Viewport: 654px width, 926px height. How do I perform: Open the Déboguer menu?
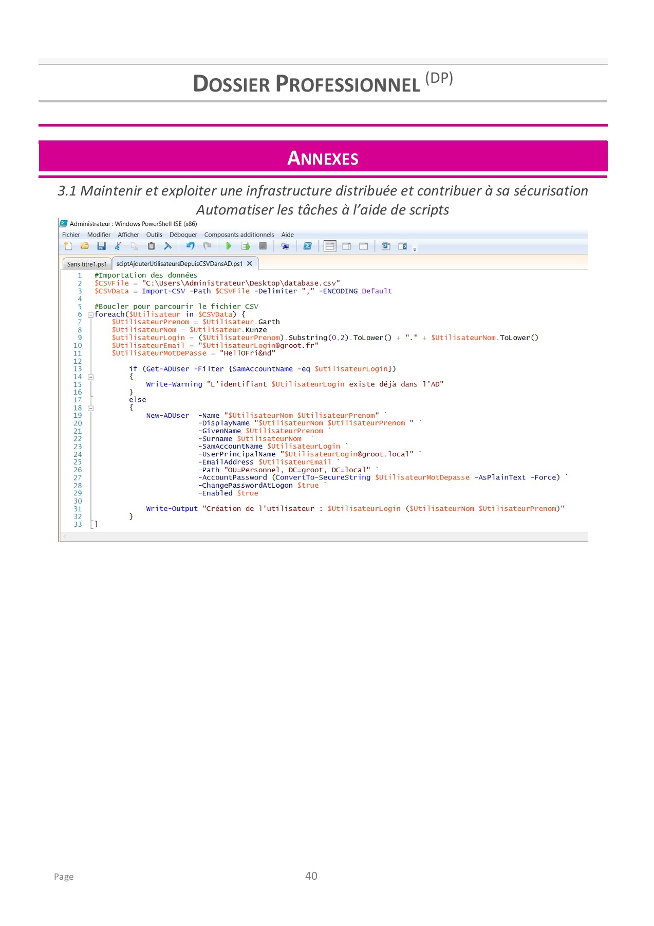(183, 235)
